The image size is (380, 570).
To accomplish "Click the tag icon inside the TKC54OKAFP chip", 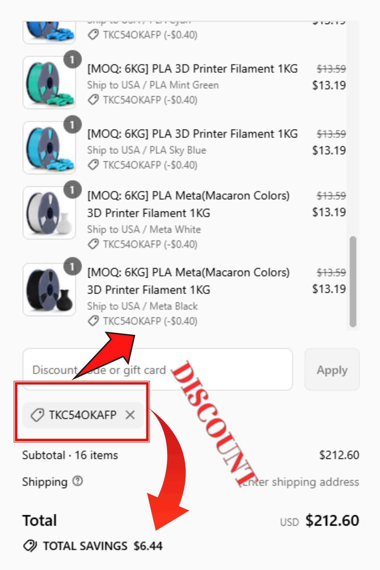I will pyautogui.click(x=37, y=415).
